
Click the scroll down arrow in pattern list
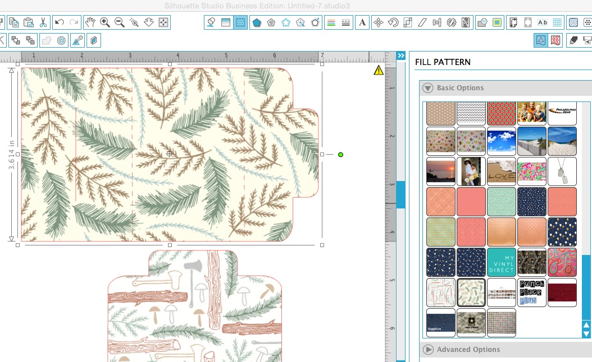click(586, 333)
